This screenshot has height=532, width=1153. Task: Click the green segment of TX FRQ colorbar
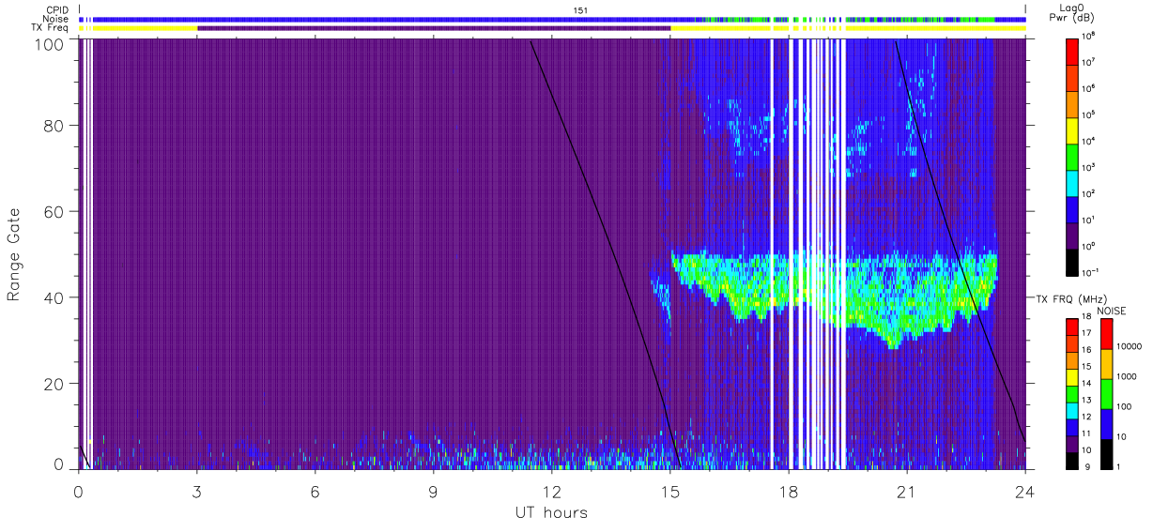pos(1071,392)
